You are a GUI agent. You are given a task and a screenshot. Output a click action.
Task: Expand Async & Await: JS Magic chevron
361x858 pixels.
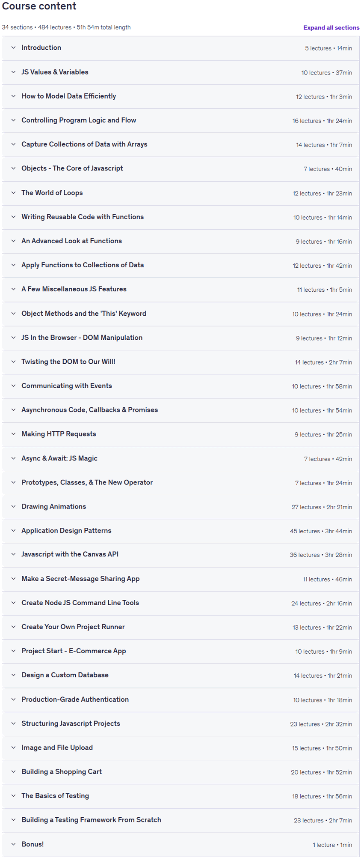13,458
